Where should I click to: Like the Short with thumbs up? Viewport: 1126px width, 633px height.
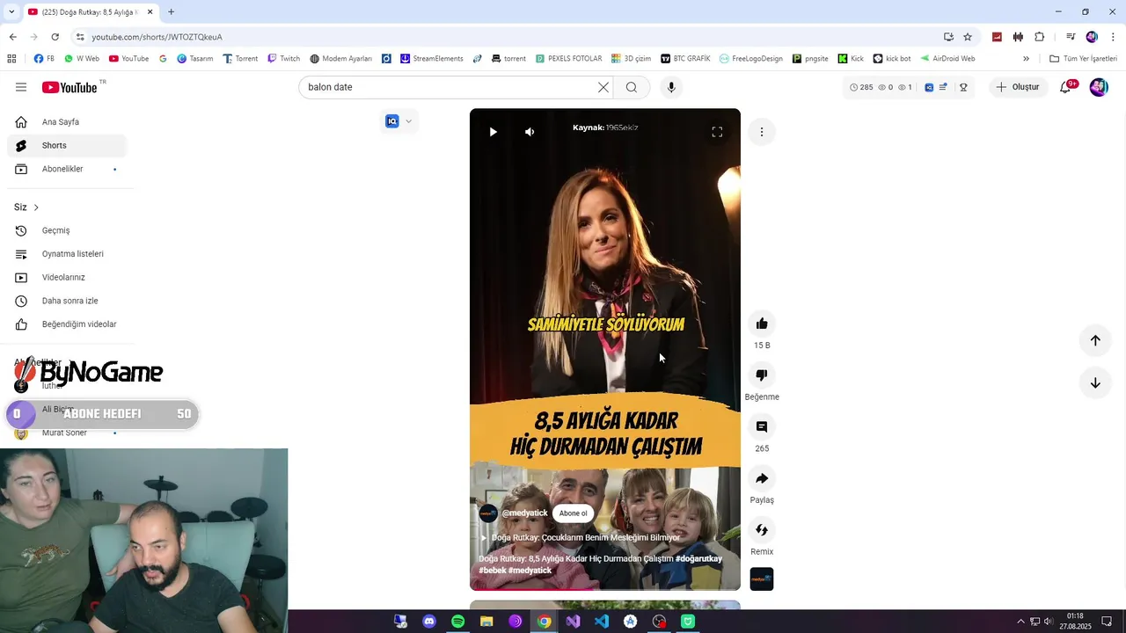(x=762, y=324)
